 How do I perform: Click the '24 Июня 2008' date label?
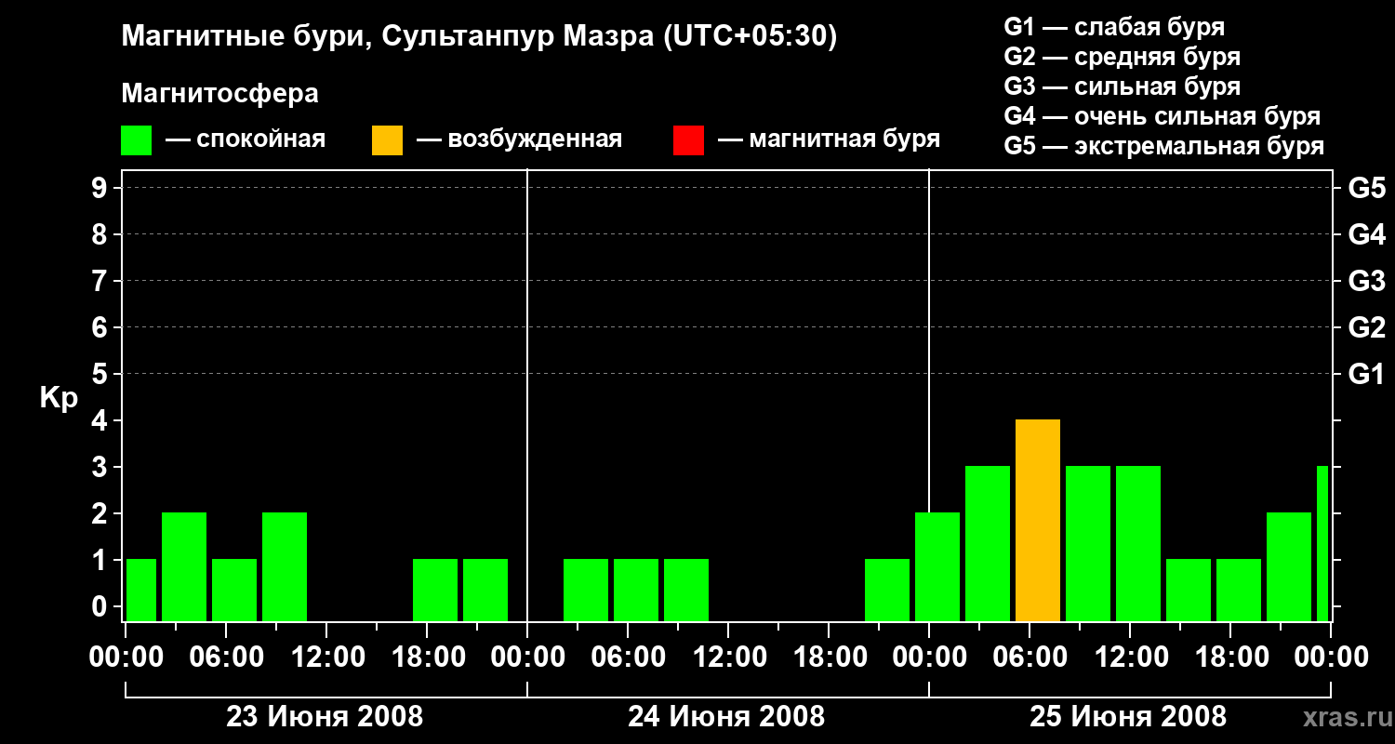(x=726, y=717)
